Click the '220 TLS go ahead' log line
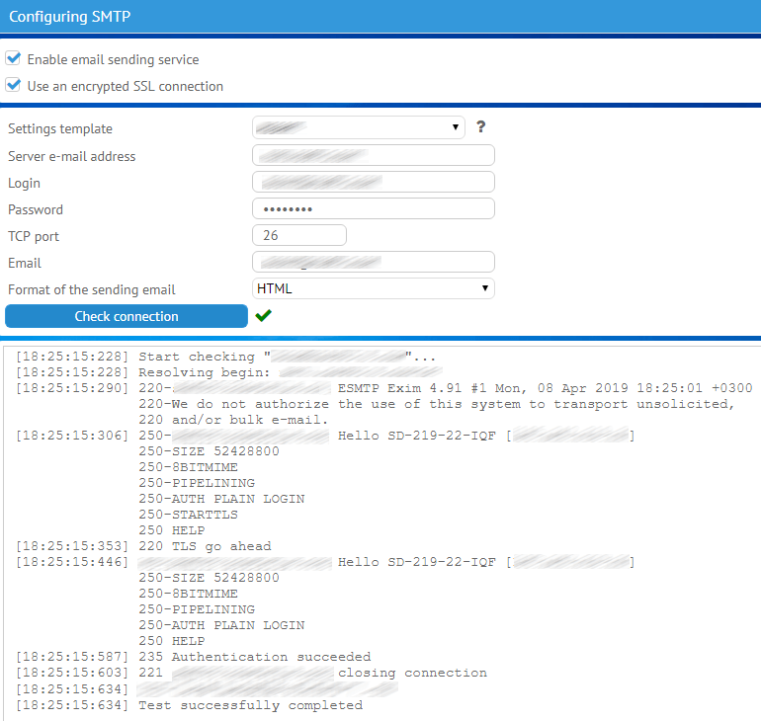761x721 pixels. click(x=205, y=546)
